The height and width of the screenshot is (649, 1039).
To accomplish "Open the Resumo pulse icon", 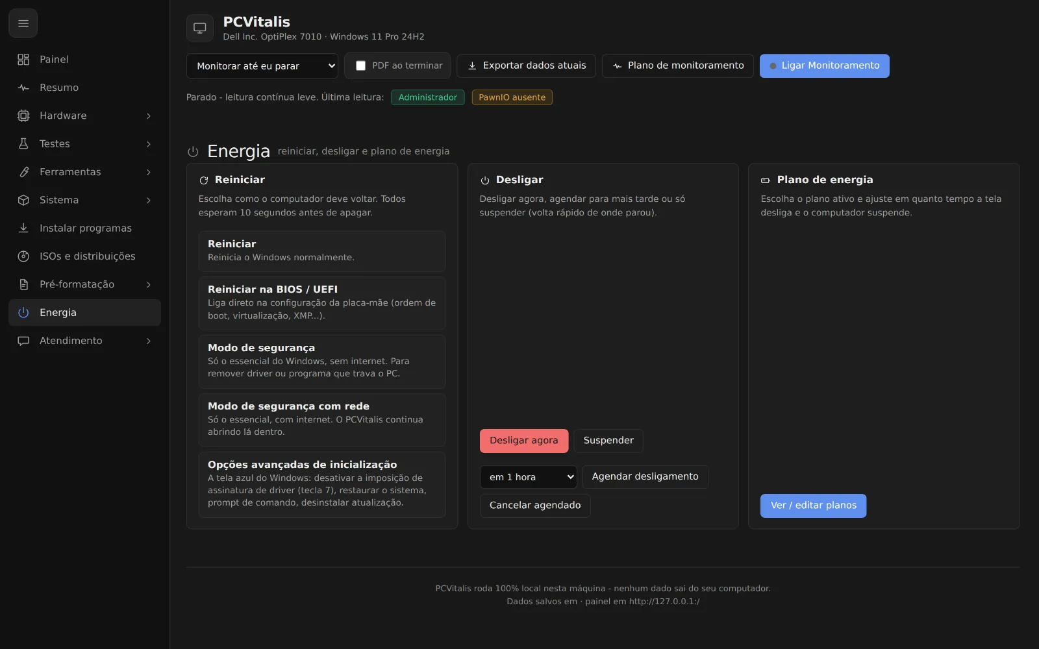I will pos(23,88).
